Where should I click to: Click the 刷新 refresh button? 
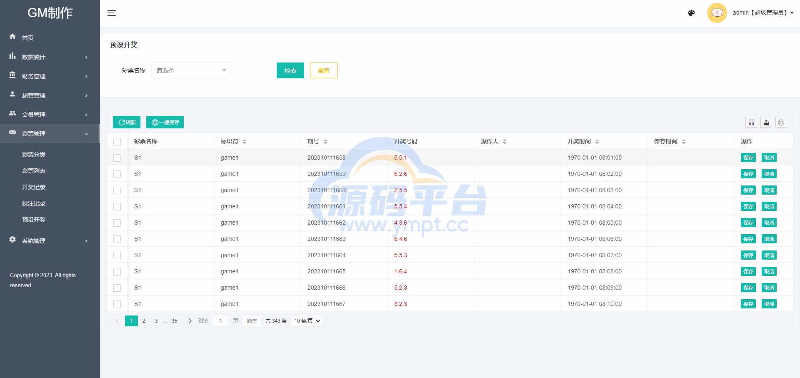coord(127,122)
